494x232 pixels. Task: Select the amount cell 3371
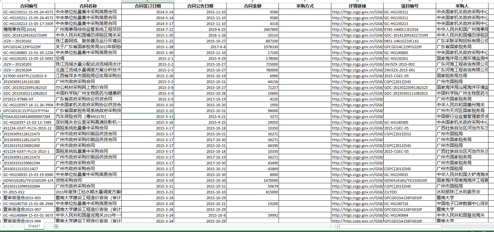point(252,116)
